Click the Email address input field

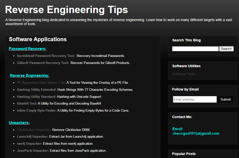[x=195, y=99]
